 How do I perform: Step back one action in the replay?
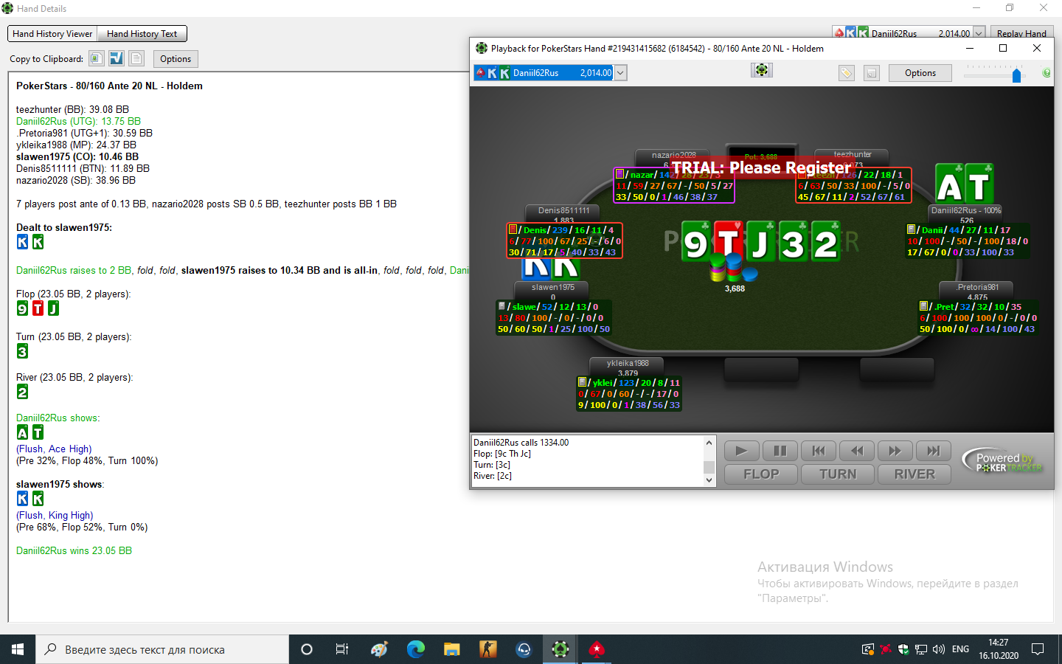(857, 451)
